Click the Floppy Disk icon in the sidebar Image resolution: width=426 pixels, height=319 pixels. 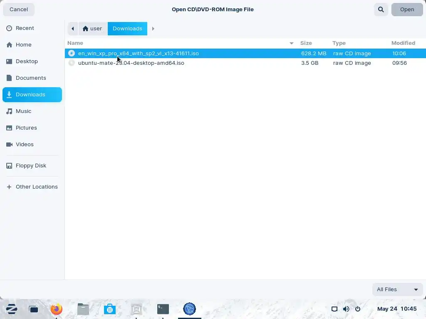click(9, 165)
